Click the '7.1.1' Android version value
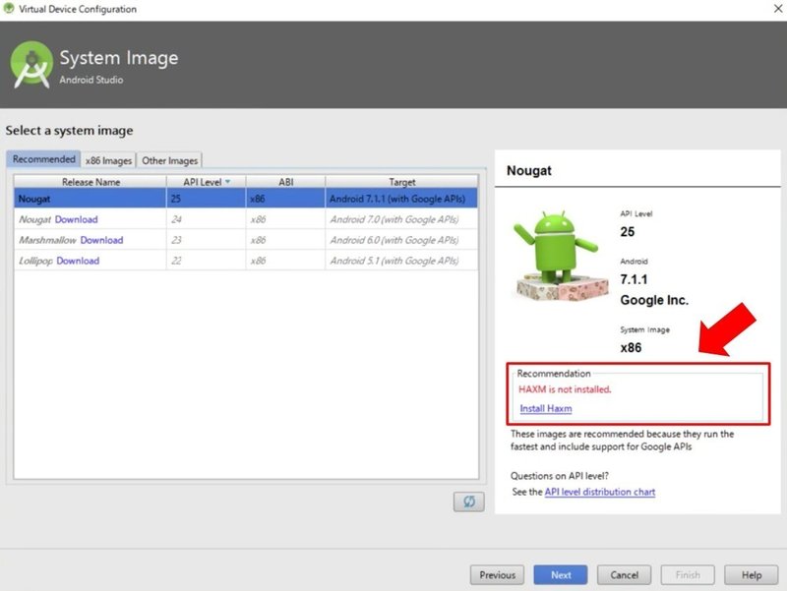The image size is (787, 591). click(634, 279)
